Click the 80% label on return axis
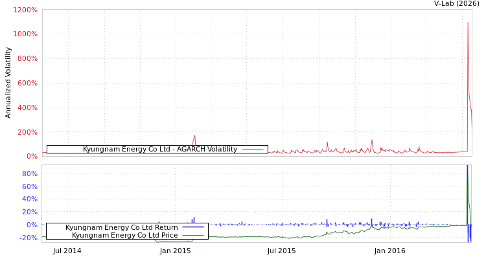 coord(29,174)
